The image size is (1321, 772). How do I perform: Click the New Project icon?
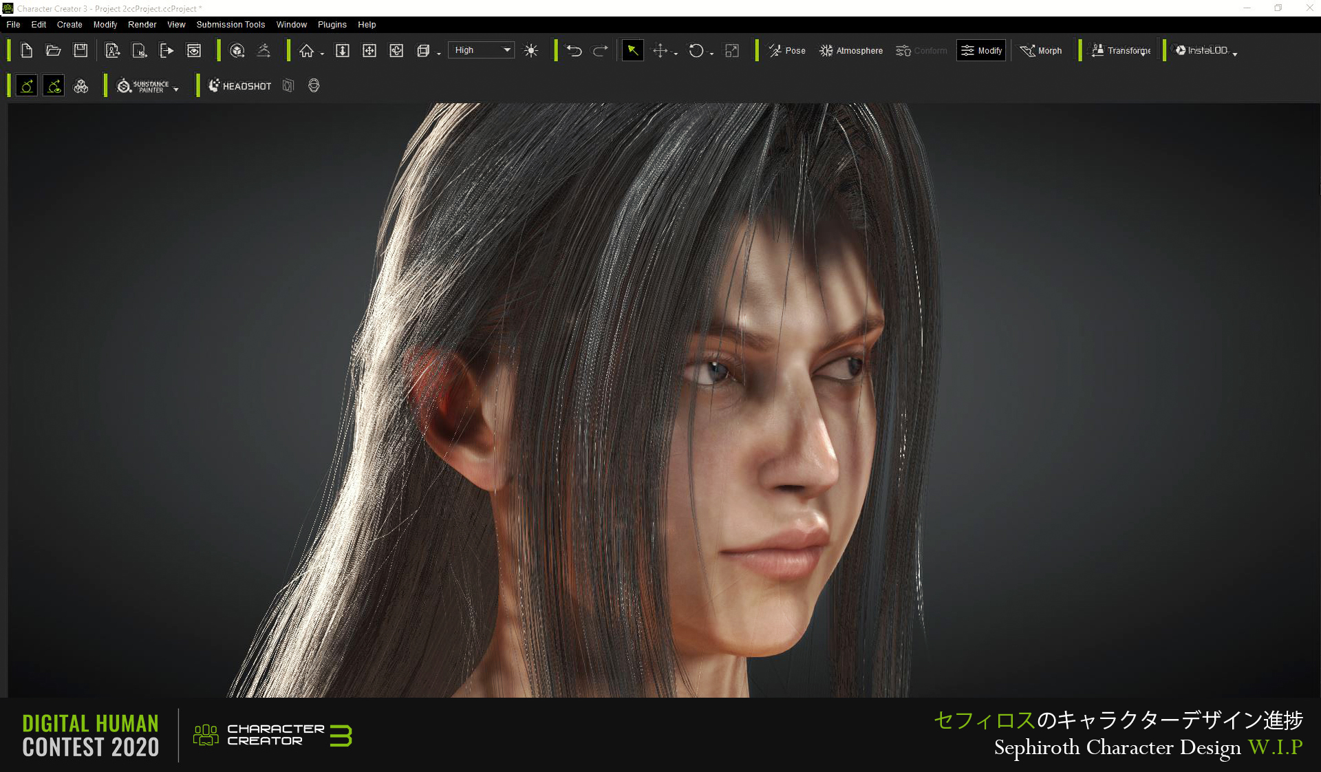pyautogui.click(x=27, y=50)
